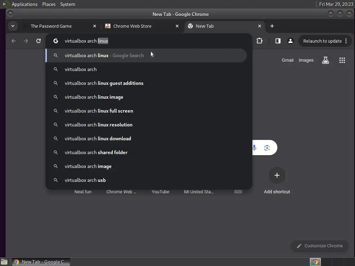Screen dimensions: 355x266
Task: Open the Mi United Sta... shortcut
Action: tap(199, 192)
